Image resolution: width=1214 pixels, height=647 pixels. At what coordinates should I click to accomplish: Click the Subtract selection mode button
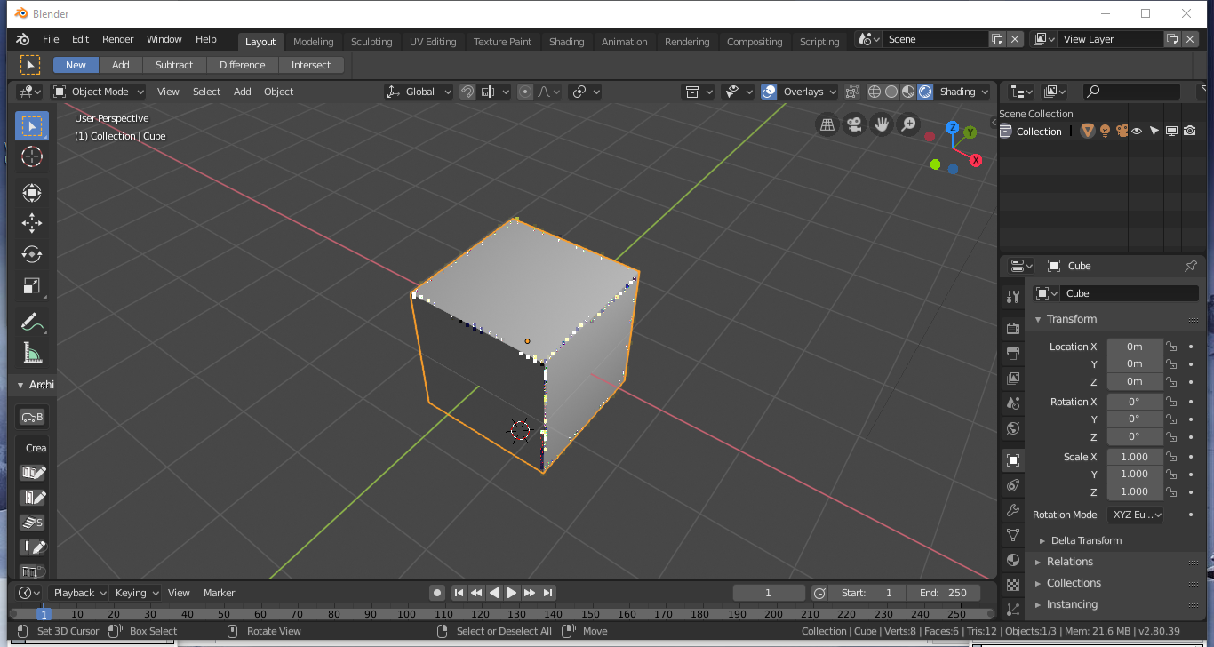[174, 65]
